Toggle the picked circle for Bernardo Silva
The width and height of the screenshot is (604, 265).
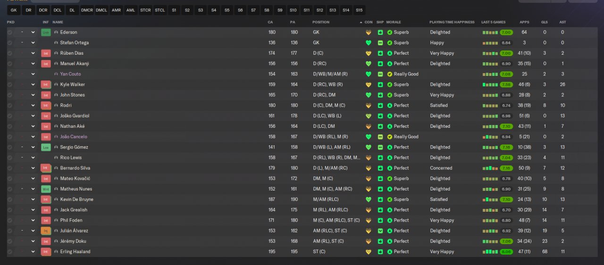[10, 168]
